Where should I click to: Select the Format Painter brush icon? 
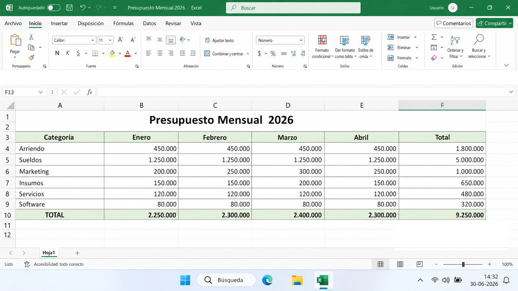click(31, 57)
